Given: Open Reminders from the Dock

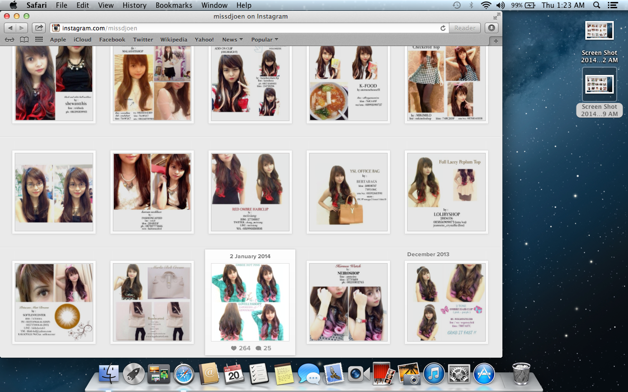Looking at the screenshot, I should click(x=259, y=374).
